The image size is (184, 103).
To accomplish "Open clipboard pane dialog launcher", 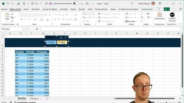I will (x=18, y=24).
